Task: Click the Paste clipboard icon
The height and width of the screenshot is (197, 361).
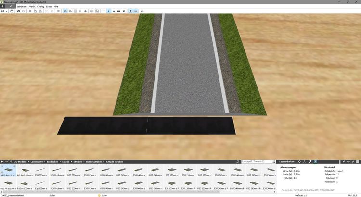Action: tap(40, 11)
